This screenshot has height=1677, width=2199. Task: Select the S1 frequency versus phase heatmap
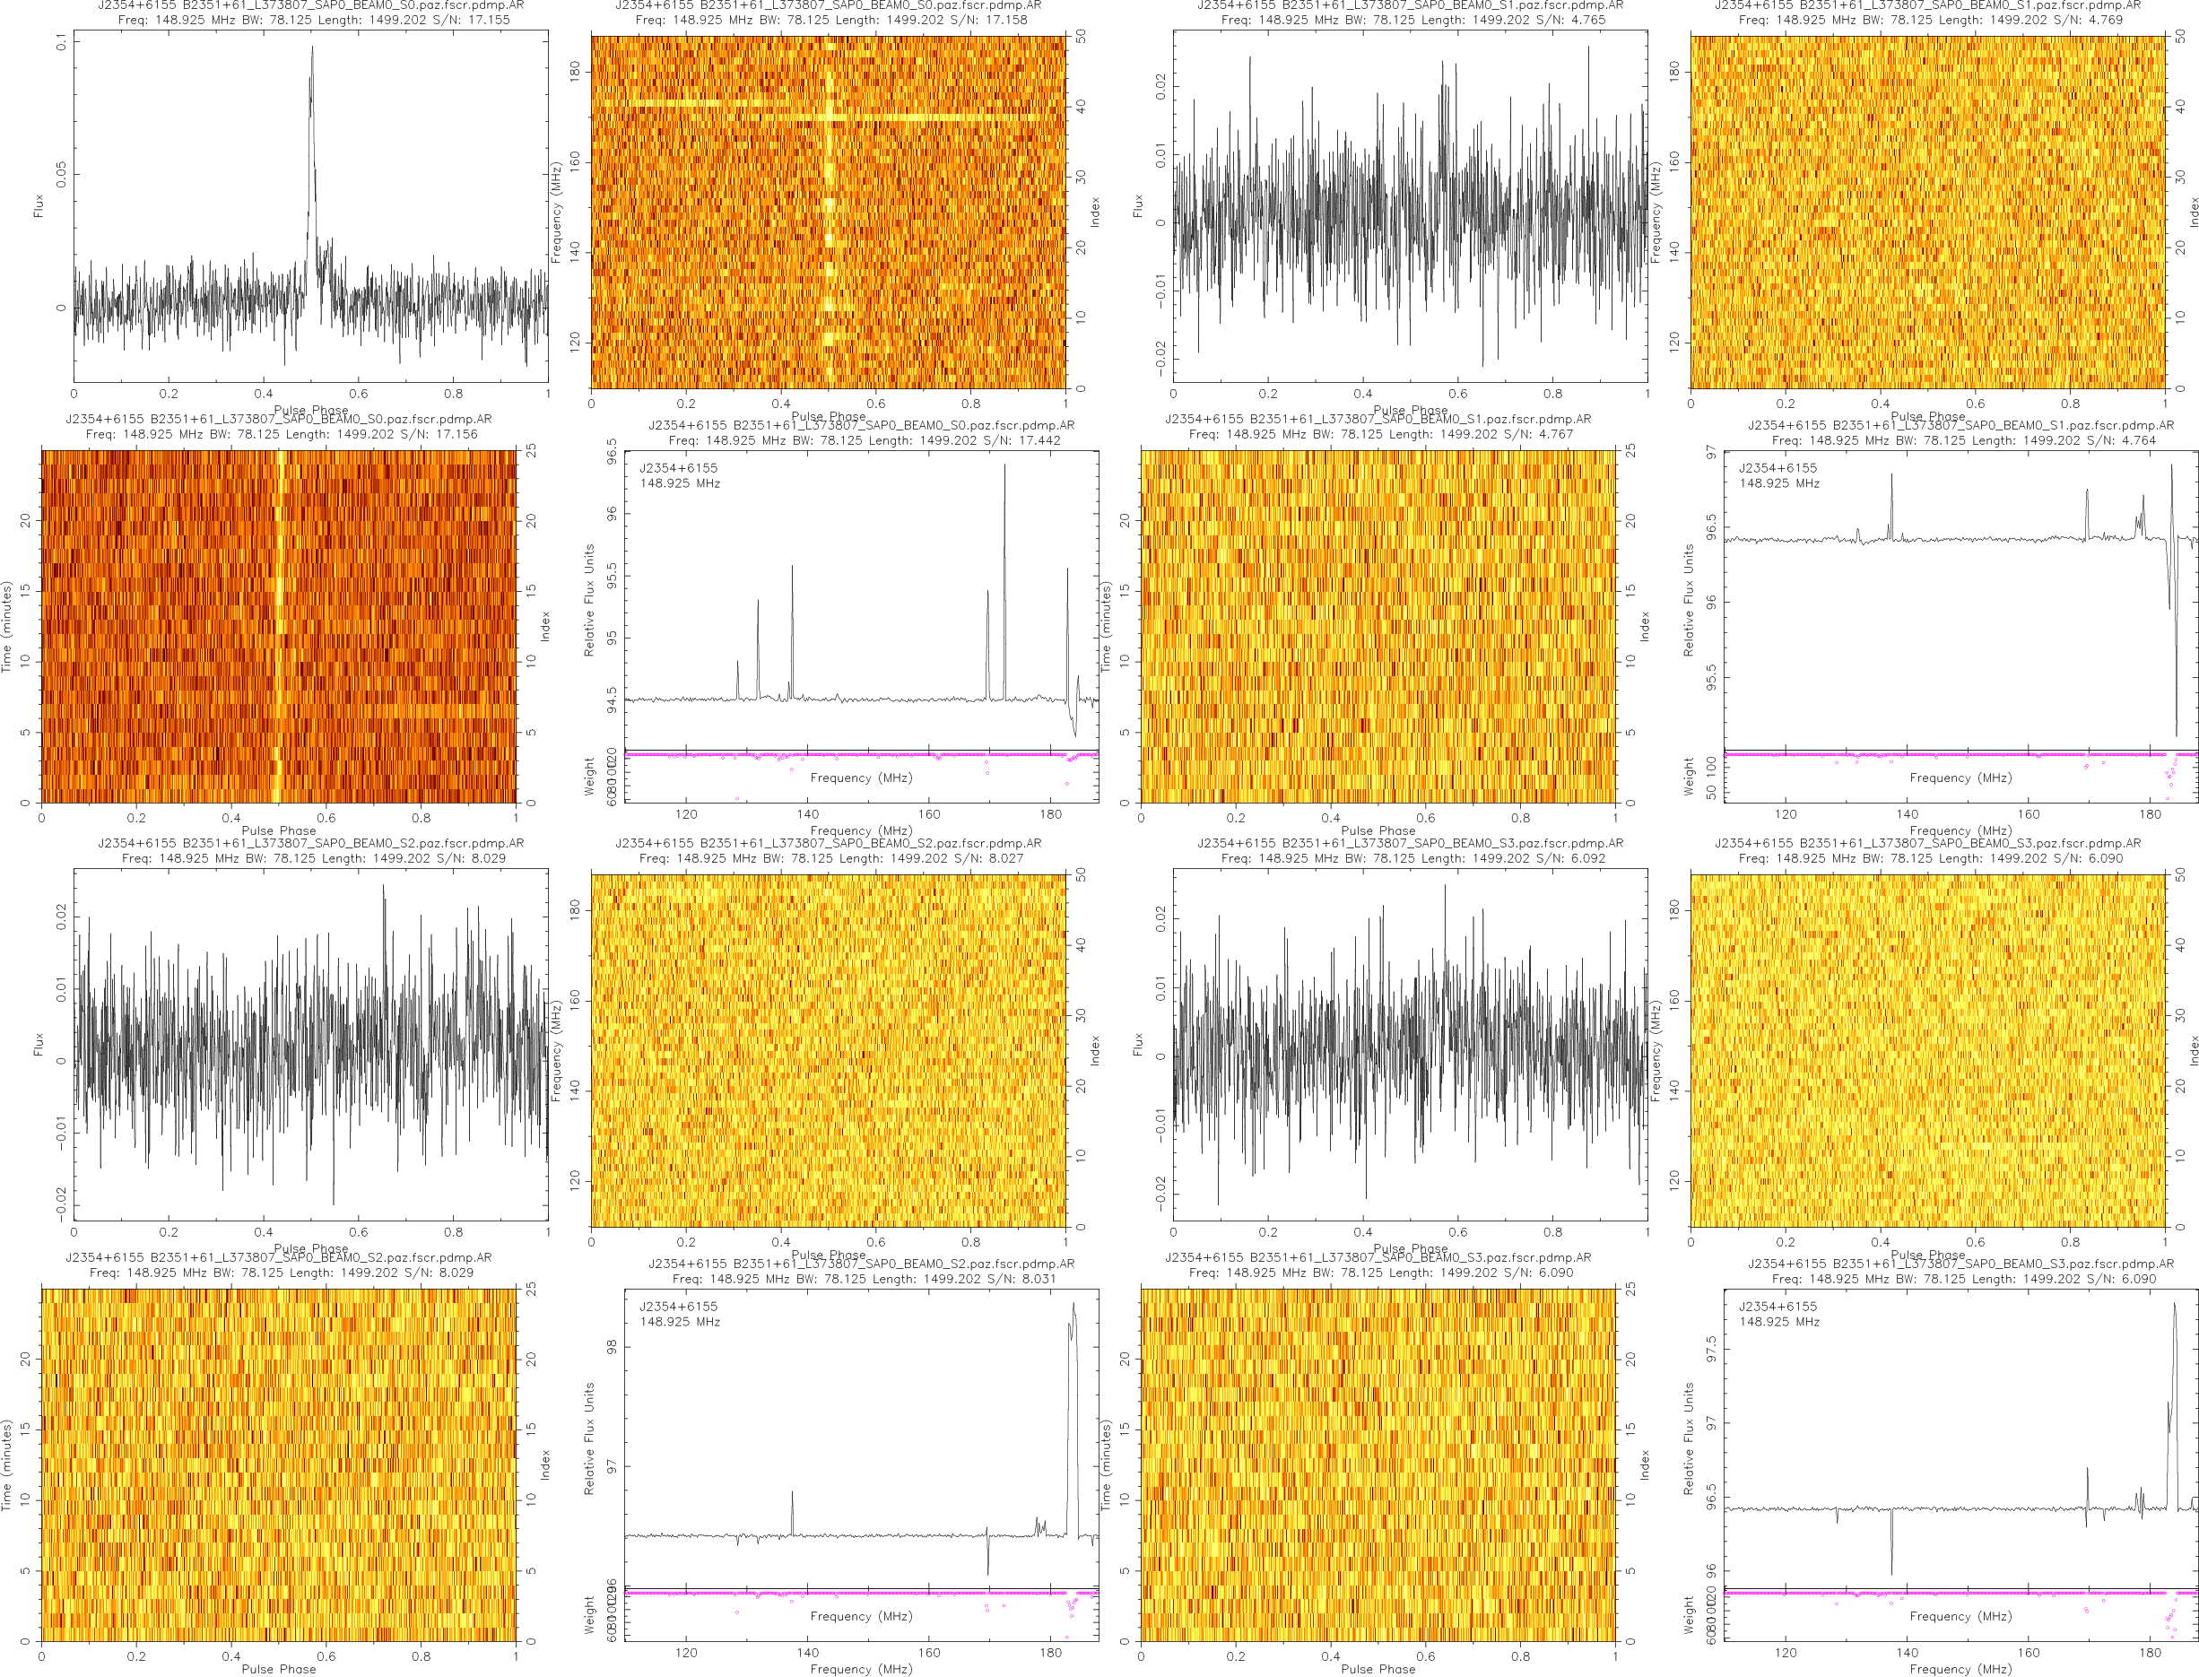pos(1926,212)
